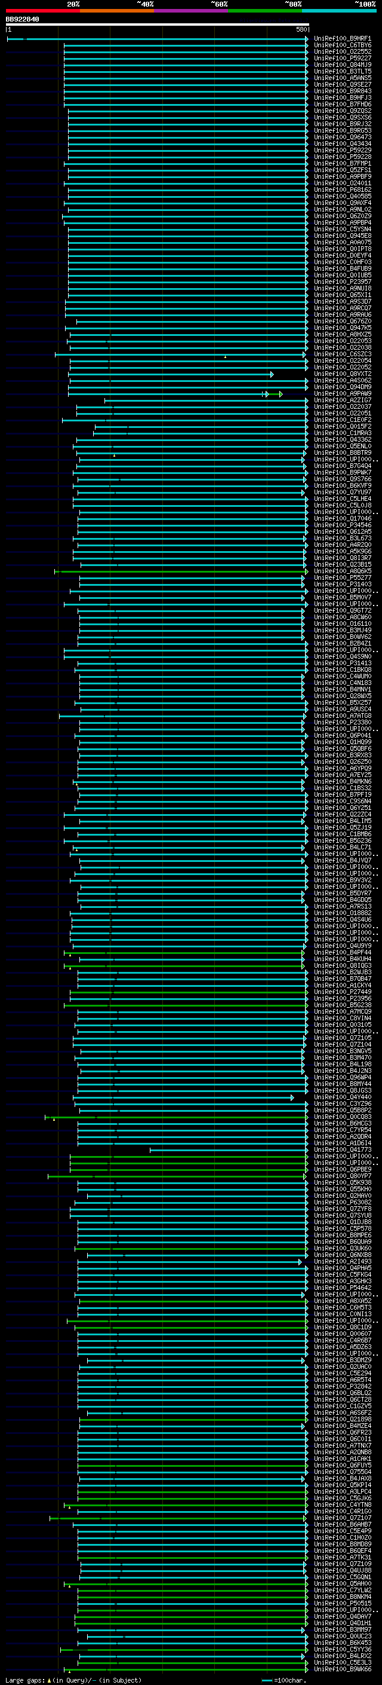Click the short green arrow on A9PAW9 row
Image resolution: width=382 pixels, height=1685 pixels.
[x=277, y=394]
